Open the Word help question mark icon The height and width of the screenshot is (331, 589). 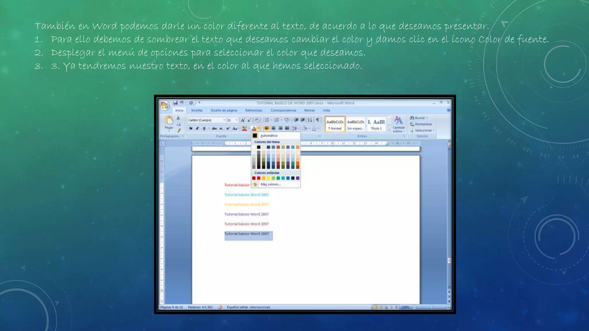[x=449, y=110]
